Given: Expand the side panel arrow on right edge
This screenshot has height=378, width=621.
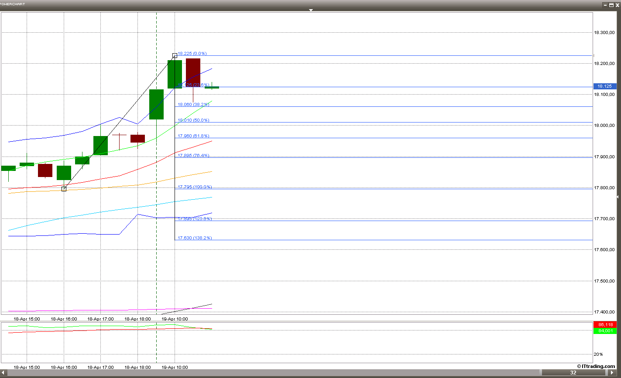Looking at the screenshot, I should (x=618, y=197).
